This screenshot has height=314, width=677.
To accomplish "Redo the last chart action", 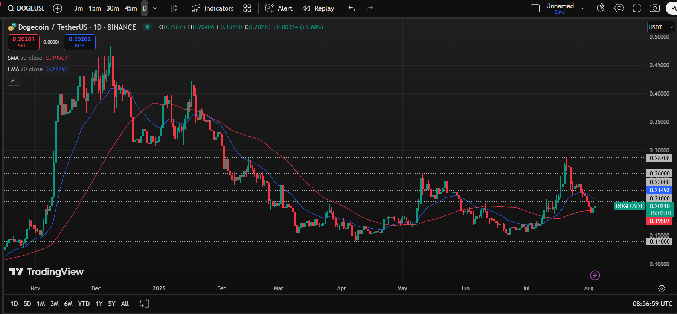I will pos(370,8).
